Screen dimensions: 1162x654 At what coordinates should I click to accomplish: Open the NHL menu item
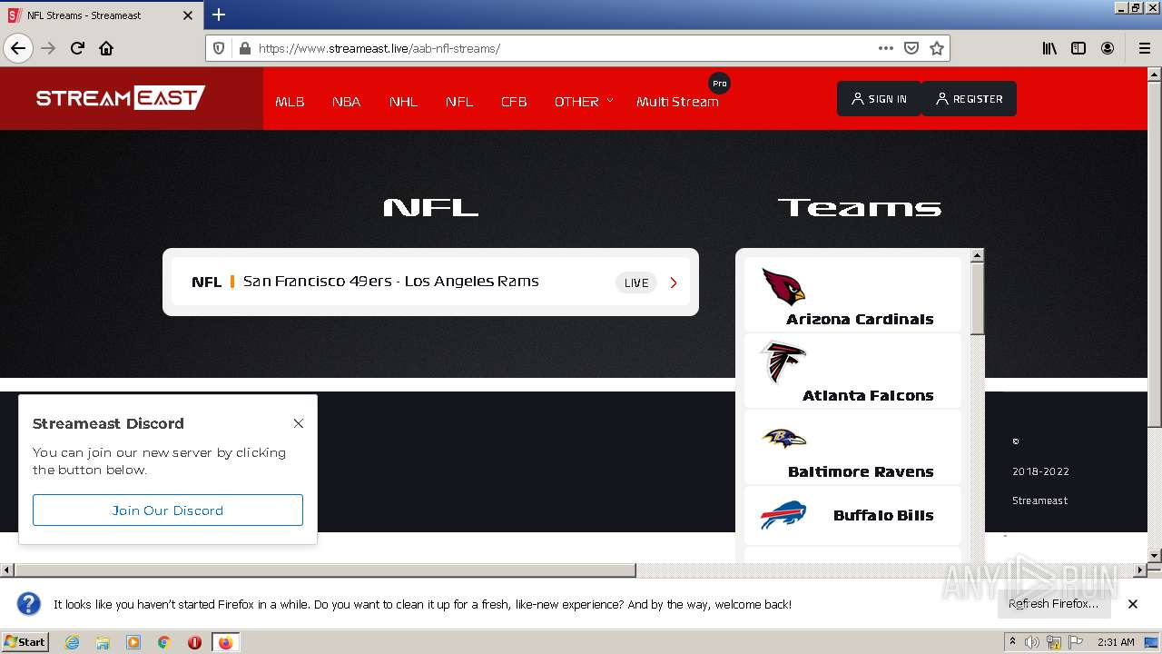(x=403, y=102)
